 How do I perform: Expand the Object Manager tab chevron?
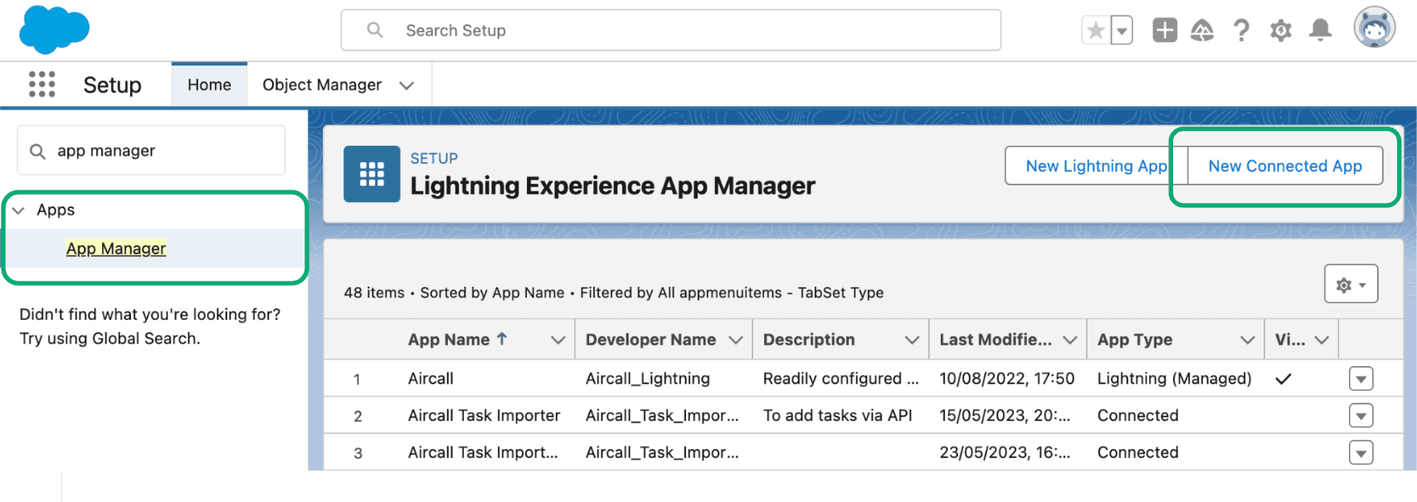(407, 85)
